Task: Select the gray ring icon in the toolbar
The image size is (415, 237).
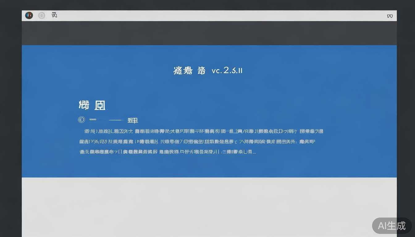Action: tap(42, 15)
